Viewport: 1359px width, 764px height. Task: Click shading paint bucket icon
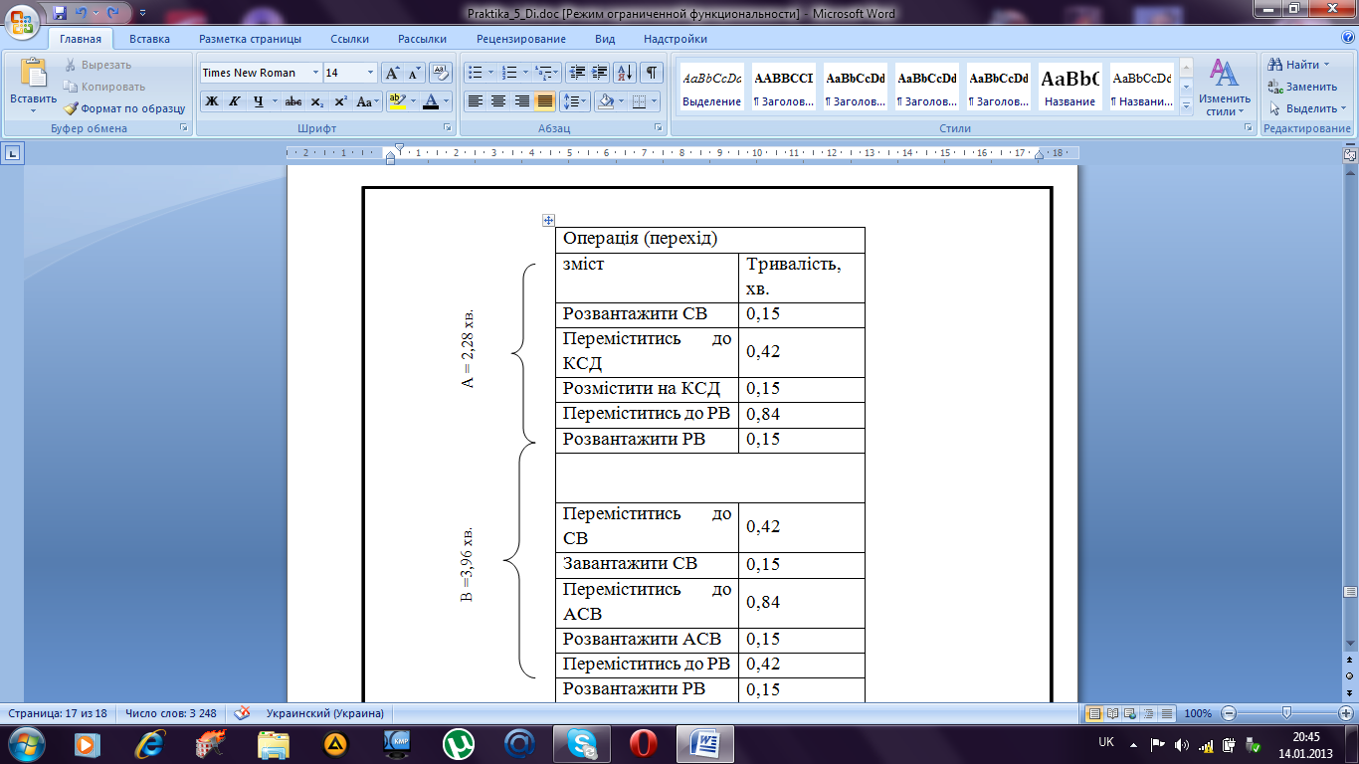coord(605,101)
